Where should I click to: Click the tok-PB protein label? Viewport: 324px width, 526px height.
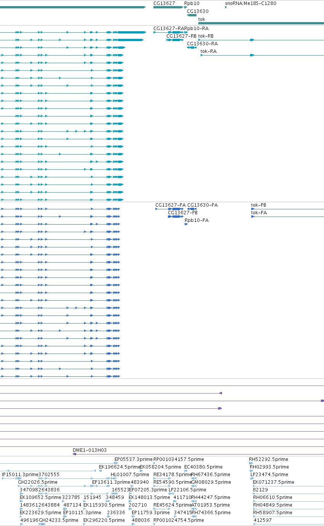(x=259, y=205)
